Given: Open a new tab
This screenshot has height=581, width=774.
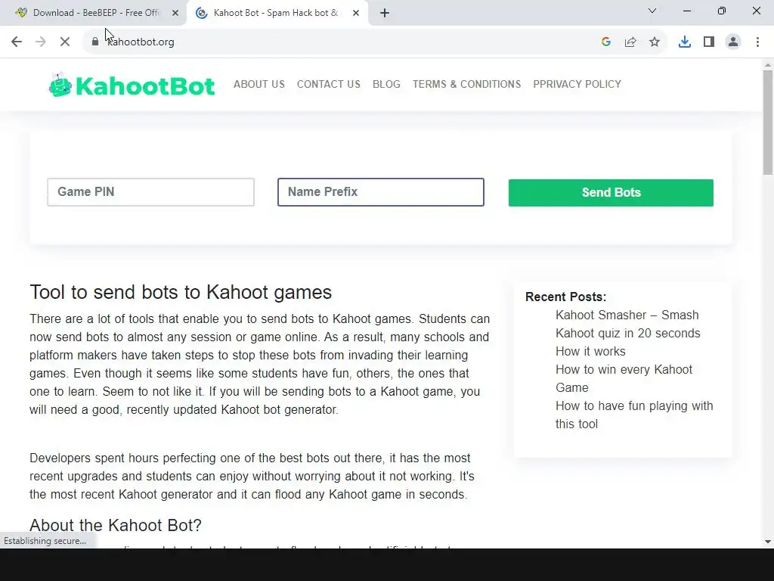Looking at the screenshot, I should click(385, 13).
